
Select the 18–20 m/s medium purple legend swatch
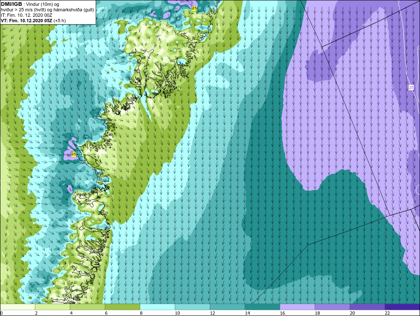click(x=332, y=307)
